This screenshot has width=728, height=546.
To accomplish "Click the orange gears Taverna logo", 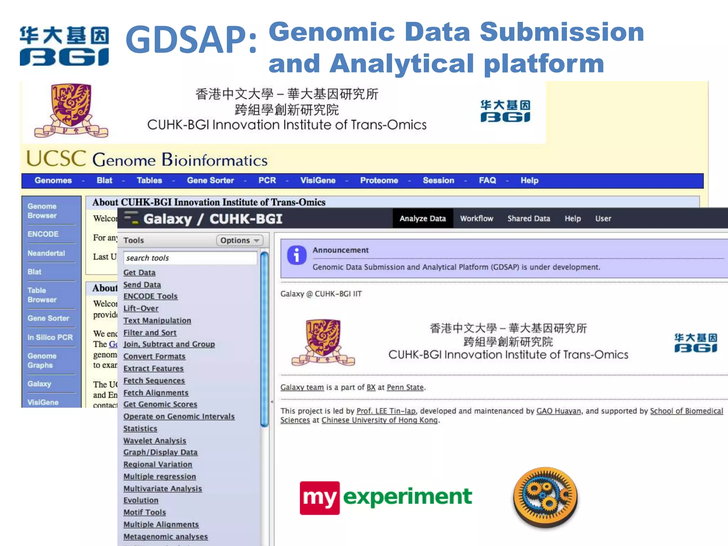I will click(x=545, y=497).
